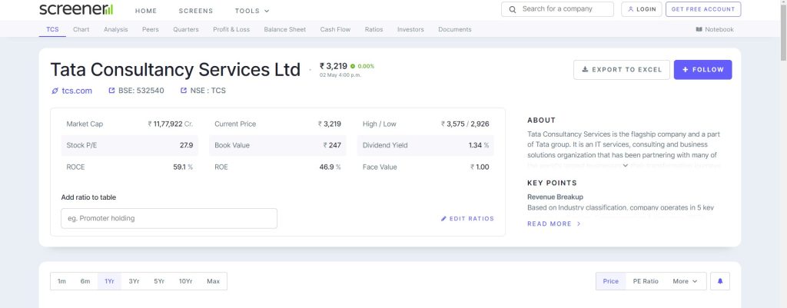Click the pencil Edit Ratios link
This screenshot has width=787, height=308.
click(x=467, y=219)
